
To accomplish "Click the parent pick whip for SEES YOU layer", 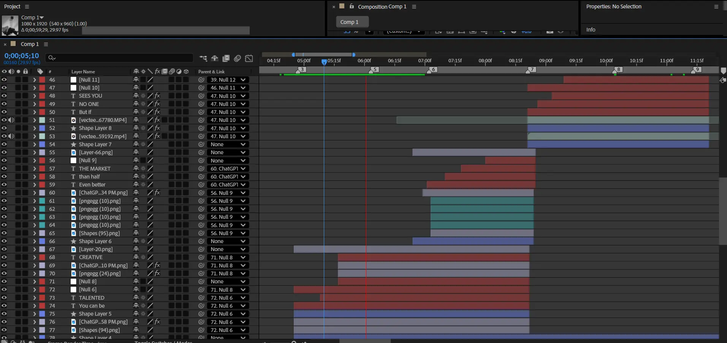I will point(201,96).
